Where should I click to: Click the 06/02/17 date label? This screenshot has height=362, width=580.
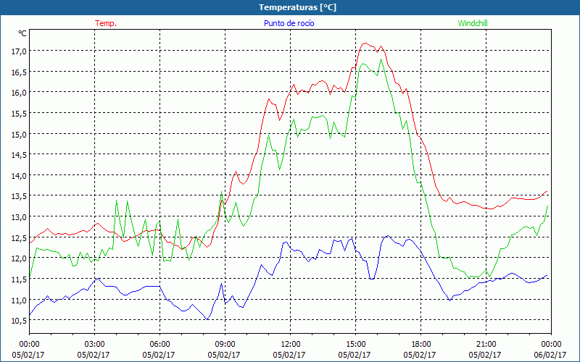pyautogui.click(x=550, y=355)
